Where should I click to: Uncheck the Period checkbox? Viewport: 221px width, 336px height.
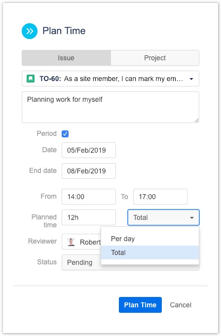65,134
